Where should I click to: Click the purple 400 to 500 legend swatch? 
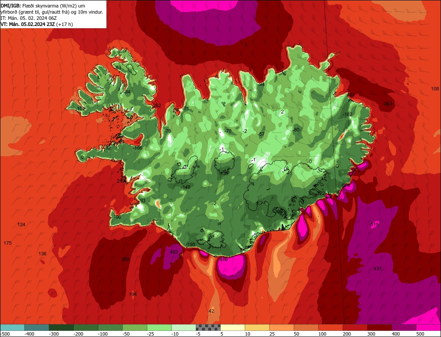[x=404, y=327]
